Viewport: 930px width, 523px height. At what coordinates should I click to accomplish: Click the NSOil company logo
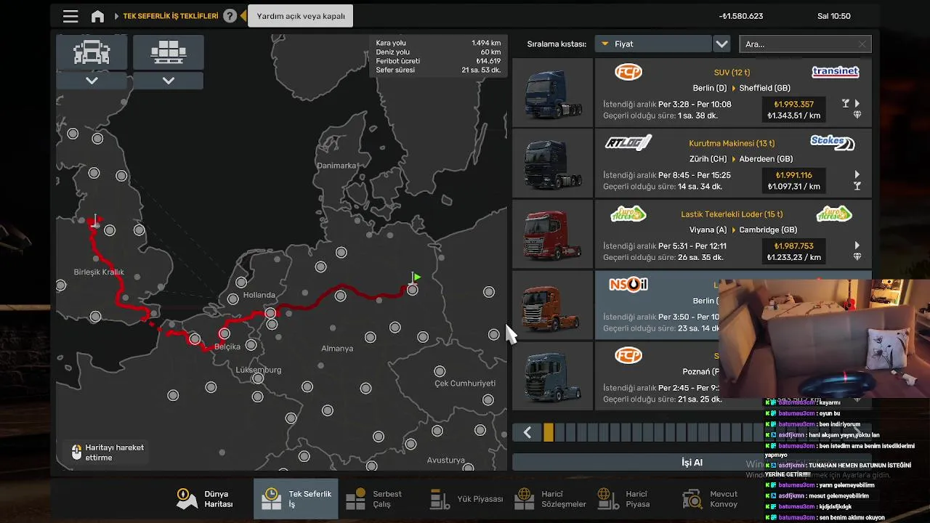tap(628, 284)
